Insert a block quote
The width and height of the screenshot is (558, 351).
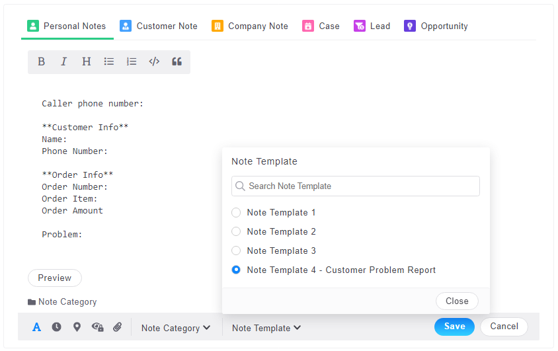[x=177, y=61]
